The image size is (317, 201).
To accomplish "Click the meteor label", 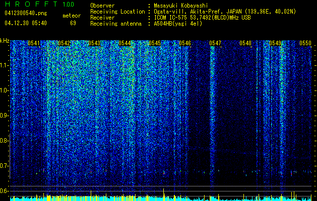I will click(x=72, y=16).
